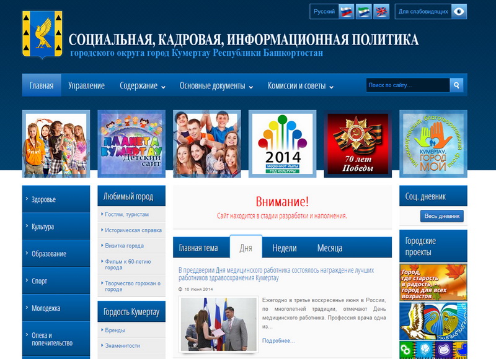Image resolution: width=496 pixels, height=359 pixels.
Task: Go to the Главная menu item
Action: tap(42, 85)
